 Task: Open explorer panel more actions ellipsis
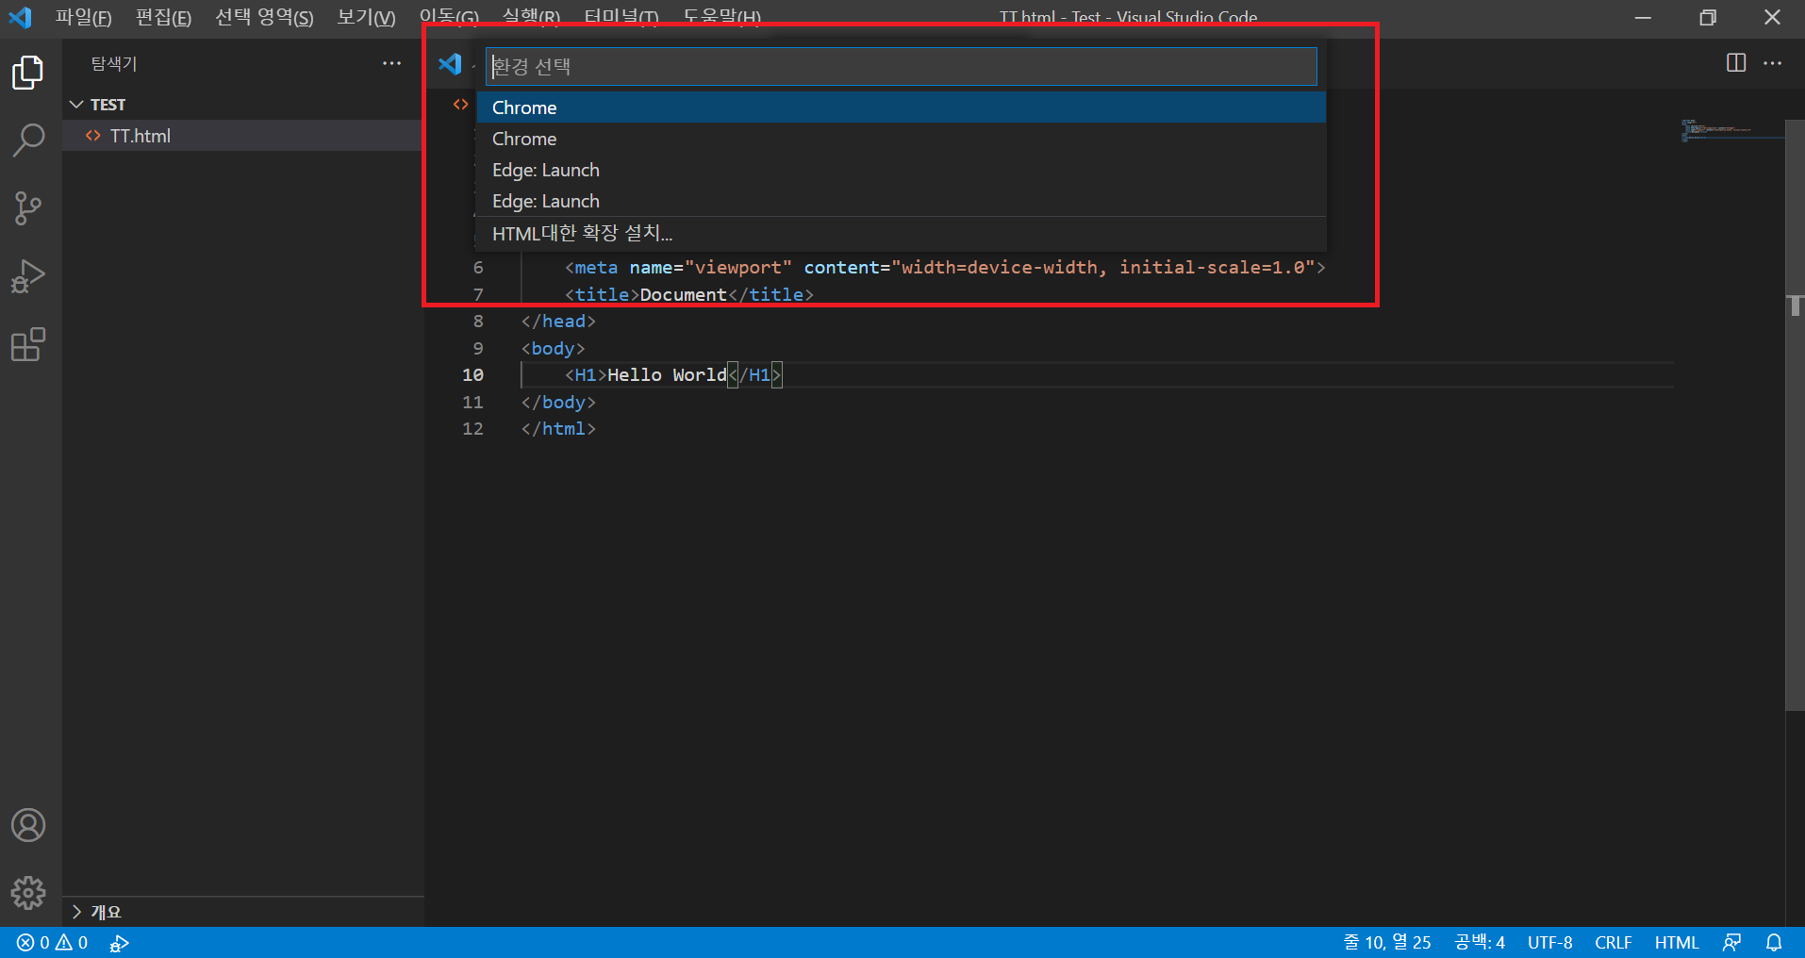coord(391,63)
